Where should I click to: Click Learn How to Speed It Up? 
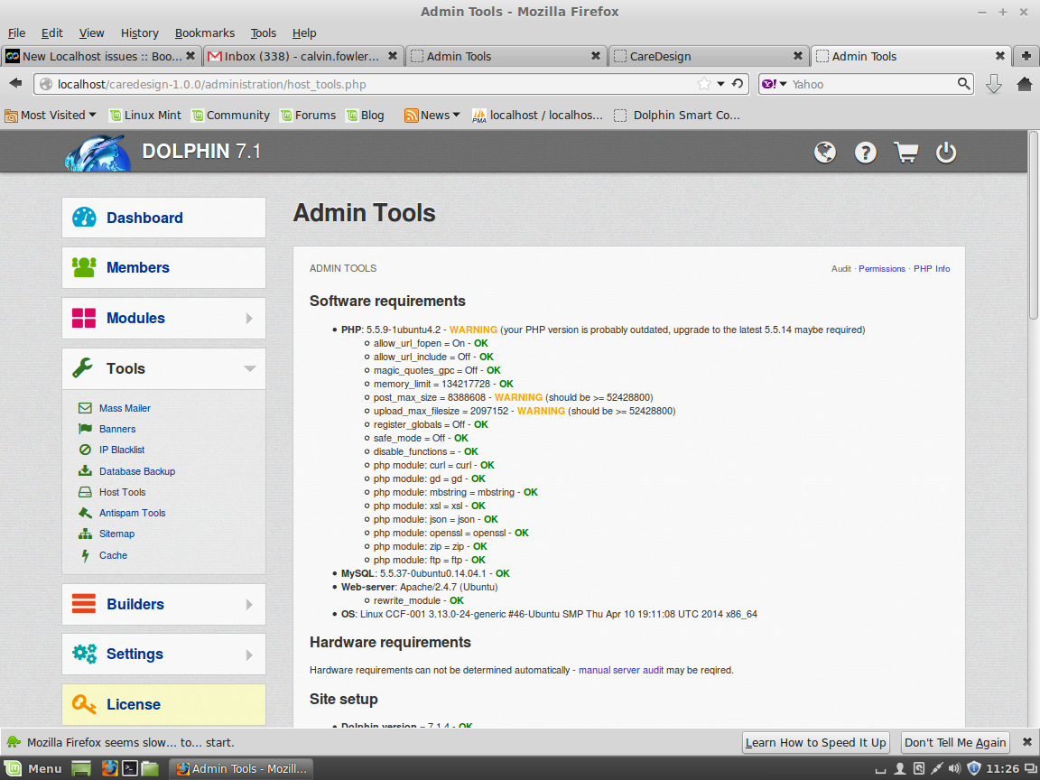816,742
